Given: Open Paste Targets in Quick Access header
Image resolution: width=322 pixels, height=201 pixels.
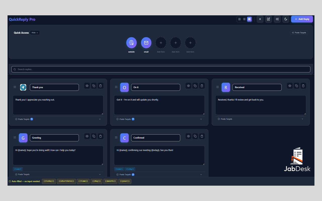Looking at the screenshot, I should click(x=299, y=32).
